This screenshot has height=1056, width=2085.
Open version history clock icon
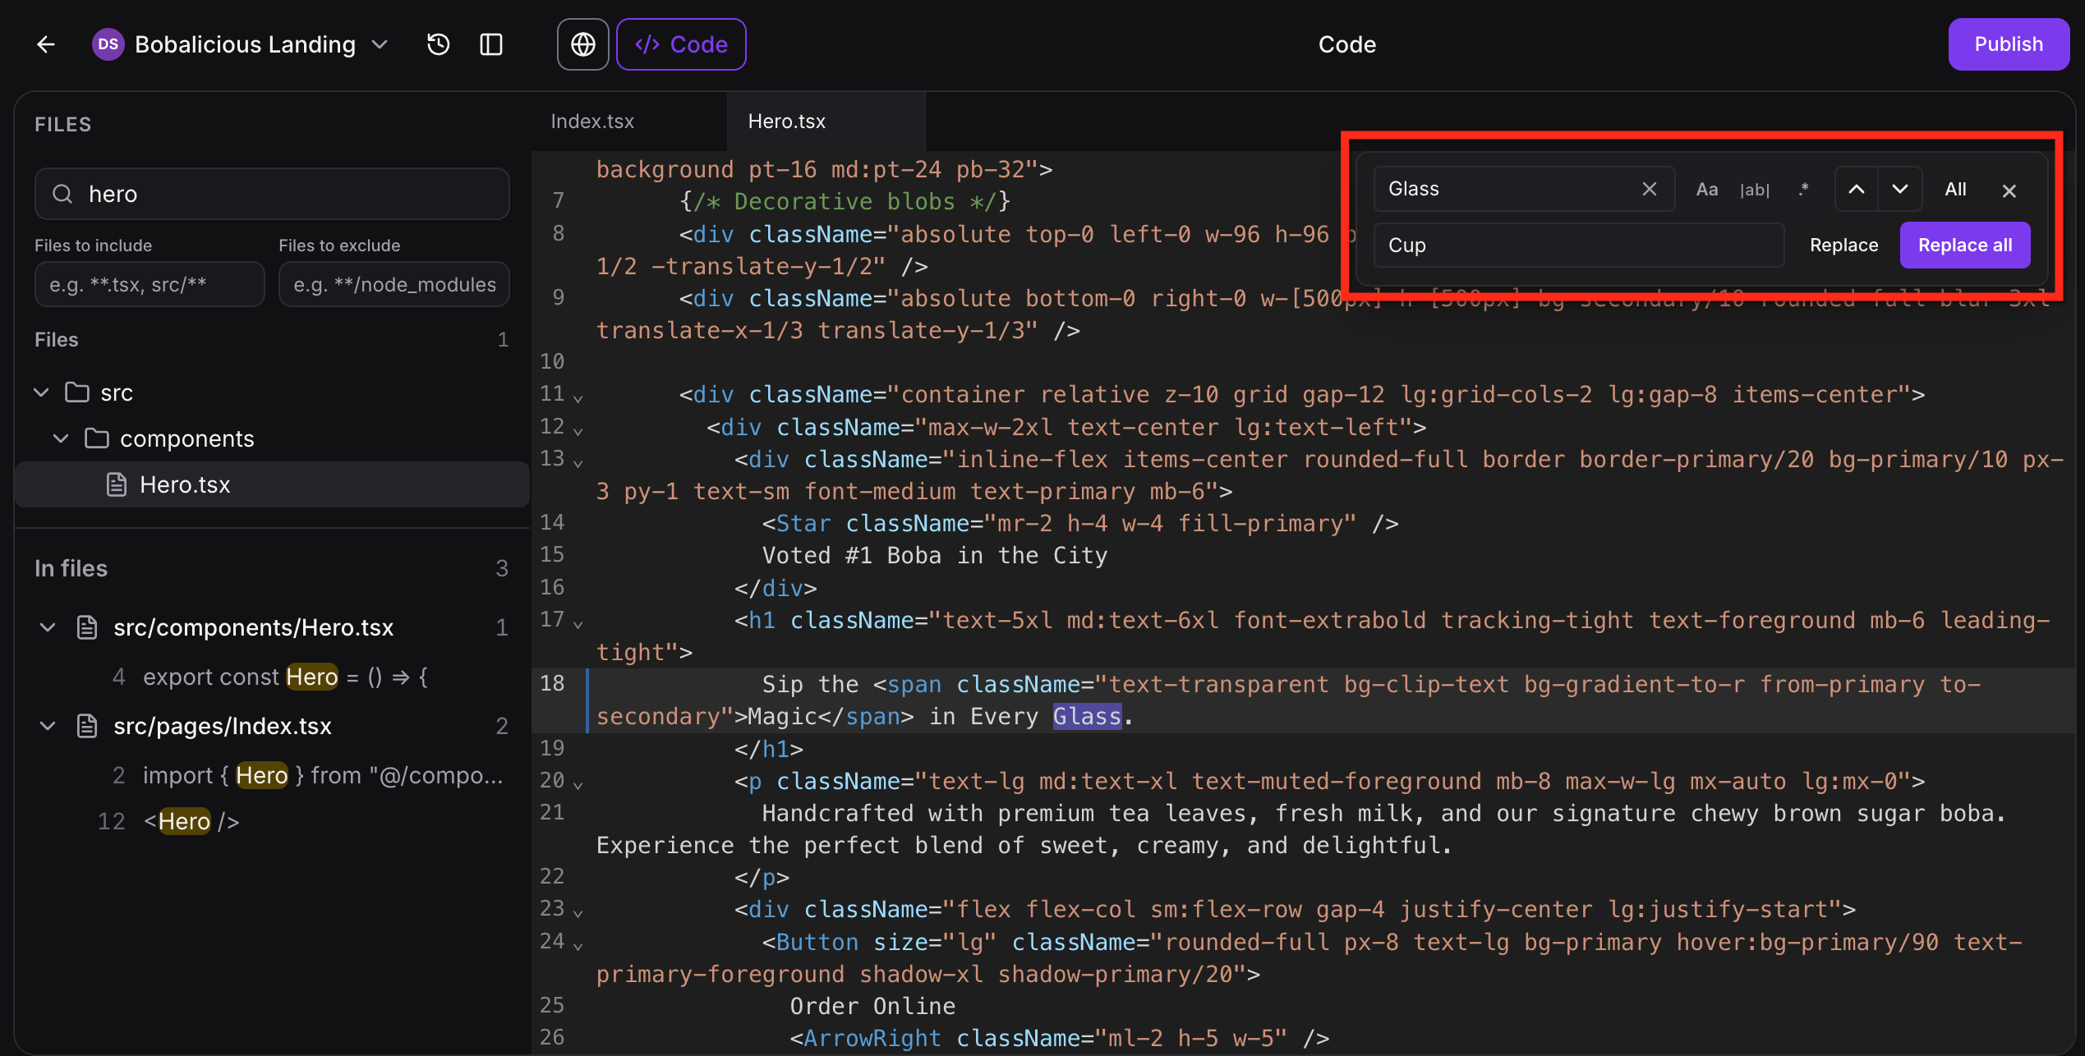pos(439,44)
